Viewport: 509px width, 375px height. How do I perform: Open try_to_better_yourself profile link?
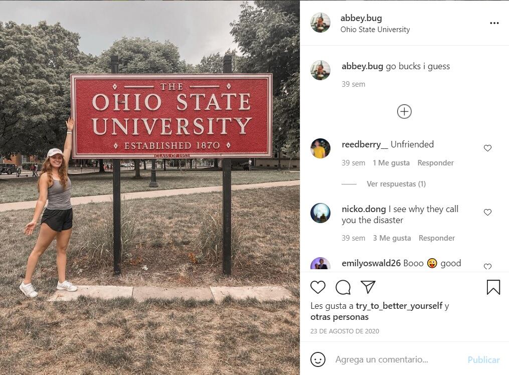(x=399, y=306)
